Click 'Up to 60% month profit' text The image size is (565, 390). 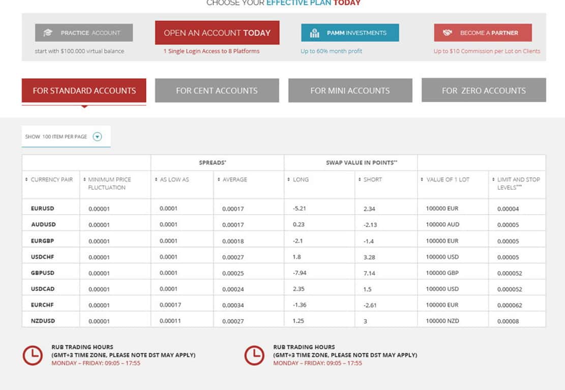pos(332,51)
